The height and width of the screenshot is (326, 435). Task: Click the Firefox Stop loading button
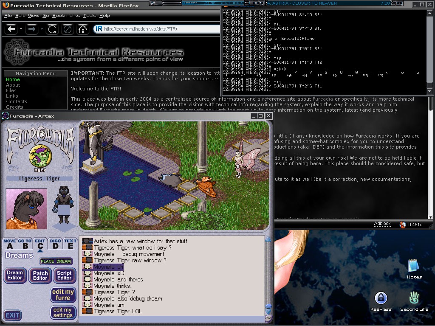point(68,29)
